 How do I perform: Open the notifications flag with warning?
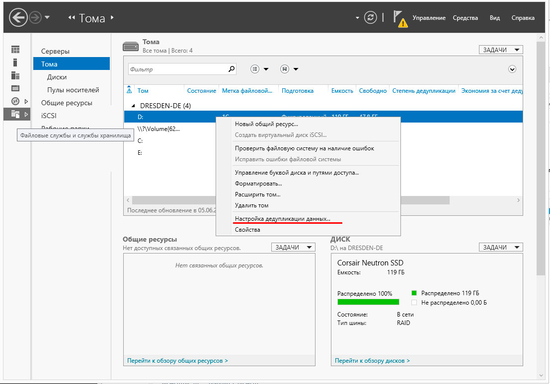point(399,18)
